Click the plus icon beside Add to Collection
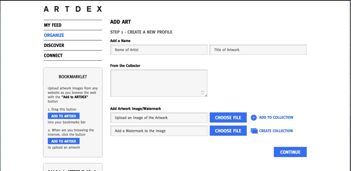The image size is (351, 171). 254,118
